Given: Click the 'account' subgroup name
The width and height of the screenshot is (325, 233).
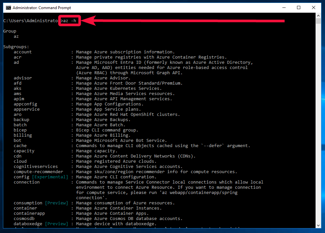Looking at the screenshot, I should pyautogui.click(x=23, y=52).
